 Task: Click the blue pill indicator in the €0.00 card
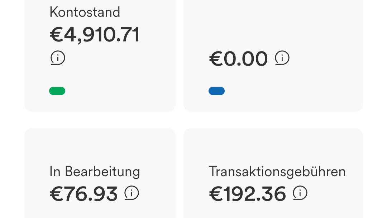[x=217, y=91]
